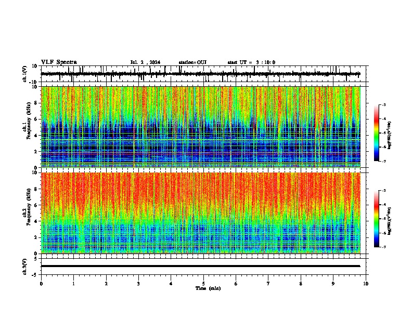Click the "0" tick on time axis

tap(41, 284)
